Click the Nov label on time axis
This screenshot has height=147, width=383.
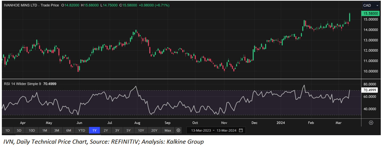point(224,123)
